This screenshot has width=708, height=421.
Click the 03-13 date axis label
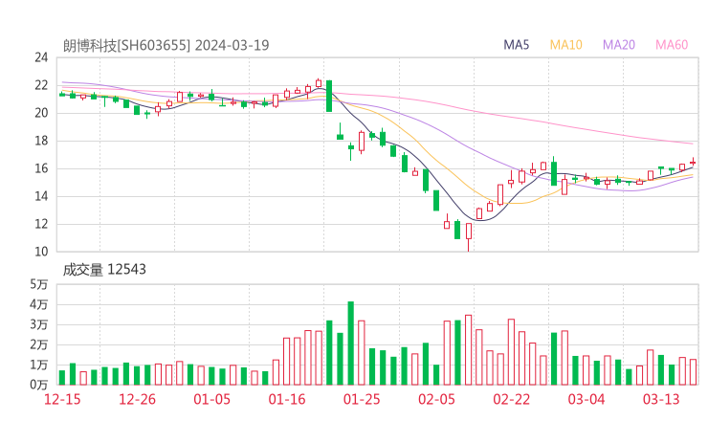click(661, 399)
